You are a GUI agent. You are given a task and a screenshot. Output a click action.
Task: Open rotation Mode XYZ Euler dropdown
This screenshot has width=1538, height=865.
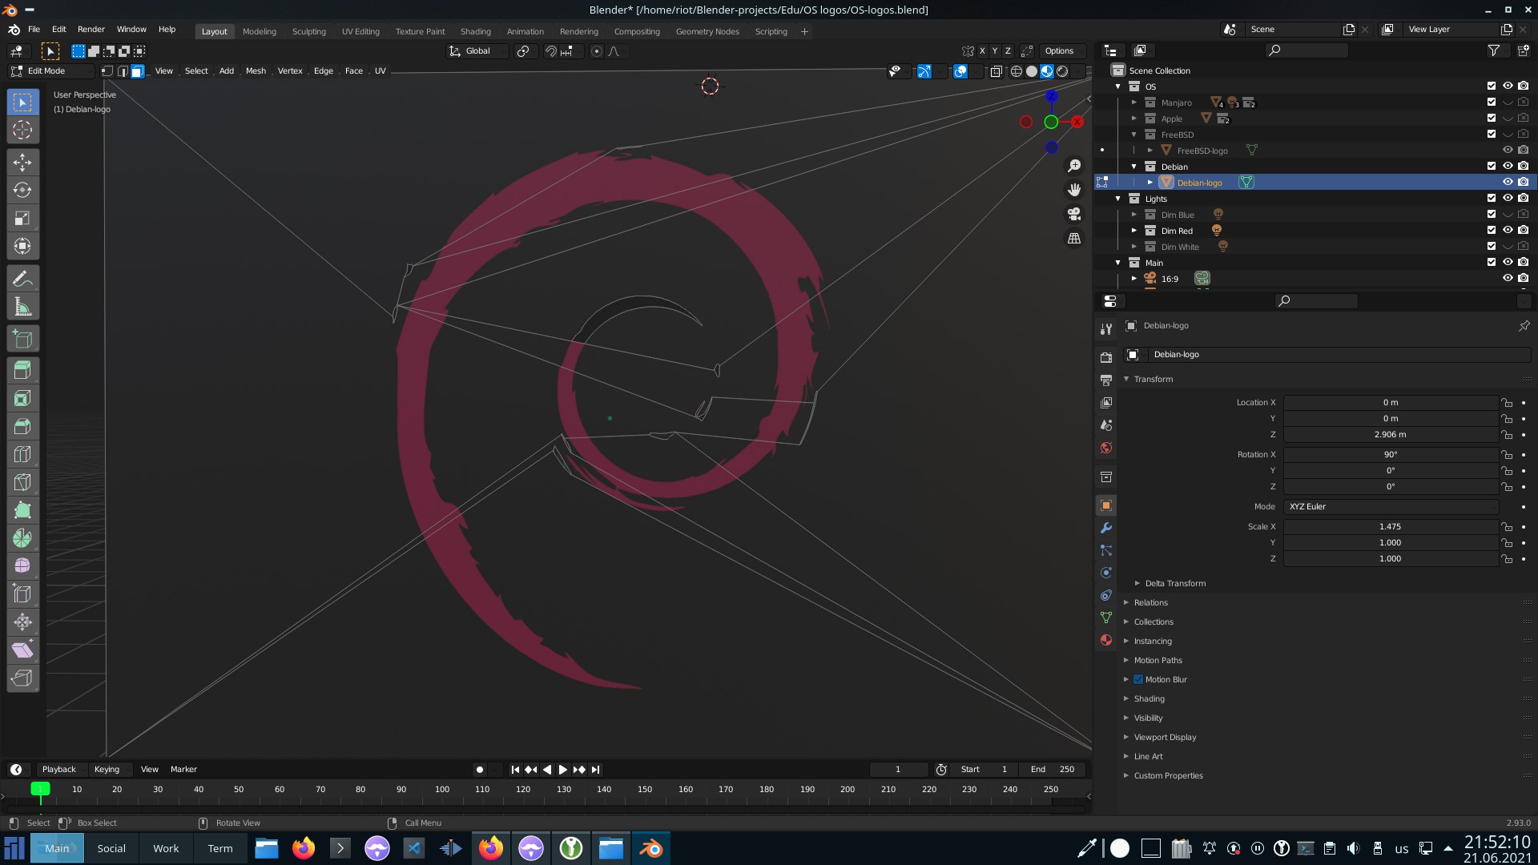pos(1391,507)
